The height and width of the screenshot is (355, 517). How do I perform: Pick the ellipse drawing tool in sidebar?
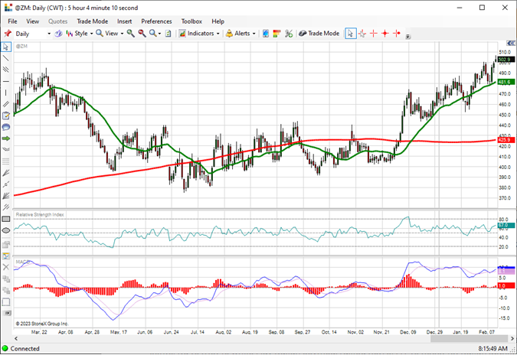point(6,230)
